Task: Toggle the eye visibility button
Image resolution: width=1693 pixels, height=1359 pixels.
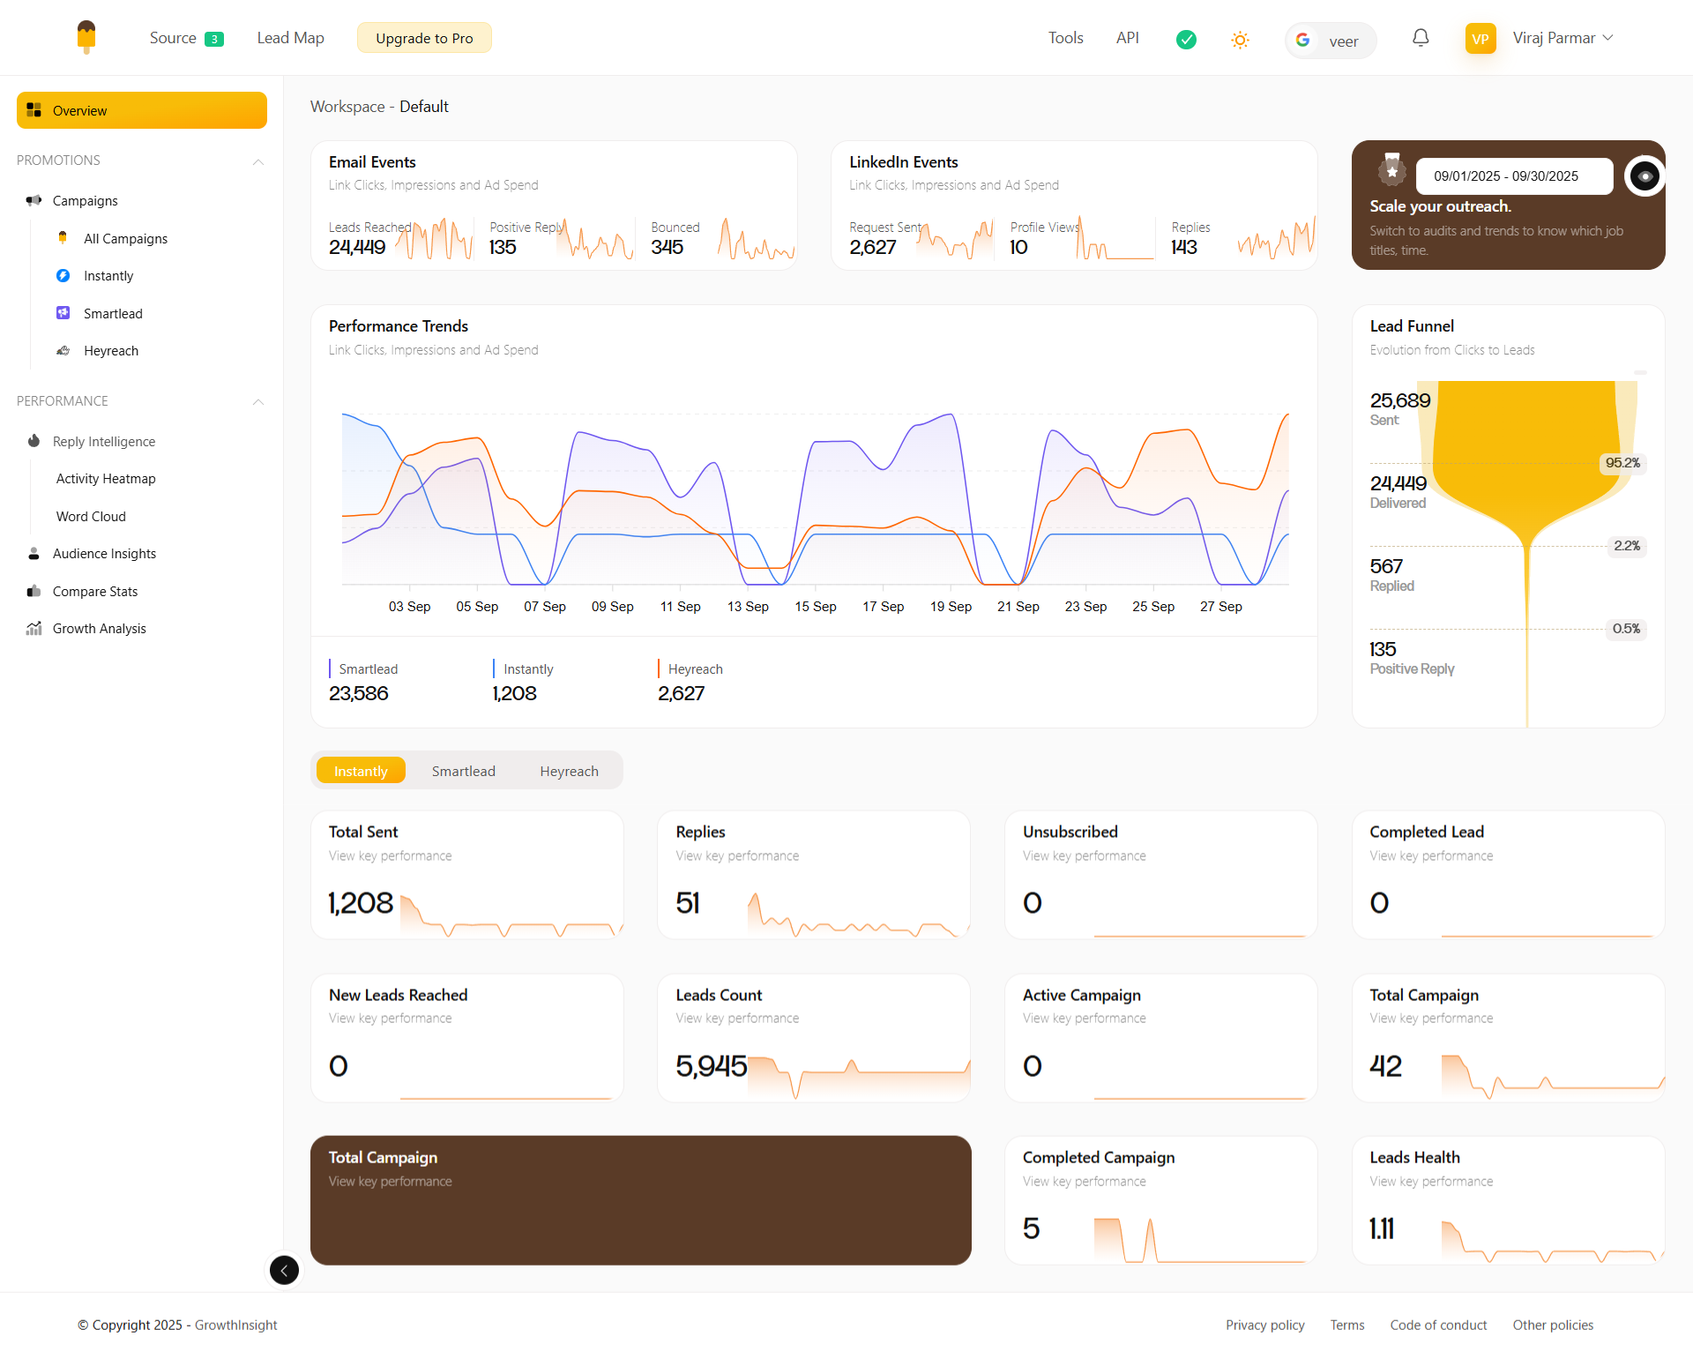Action: pyautogui.click(x=1644, y=176)
